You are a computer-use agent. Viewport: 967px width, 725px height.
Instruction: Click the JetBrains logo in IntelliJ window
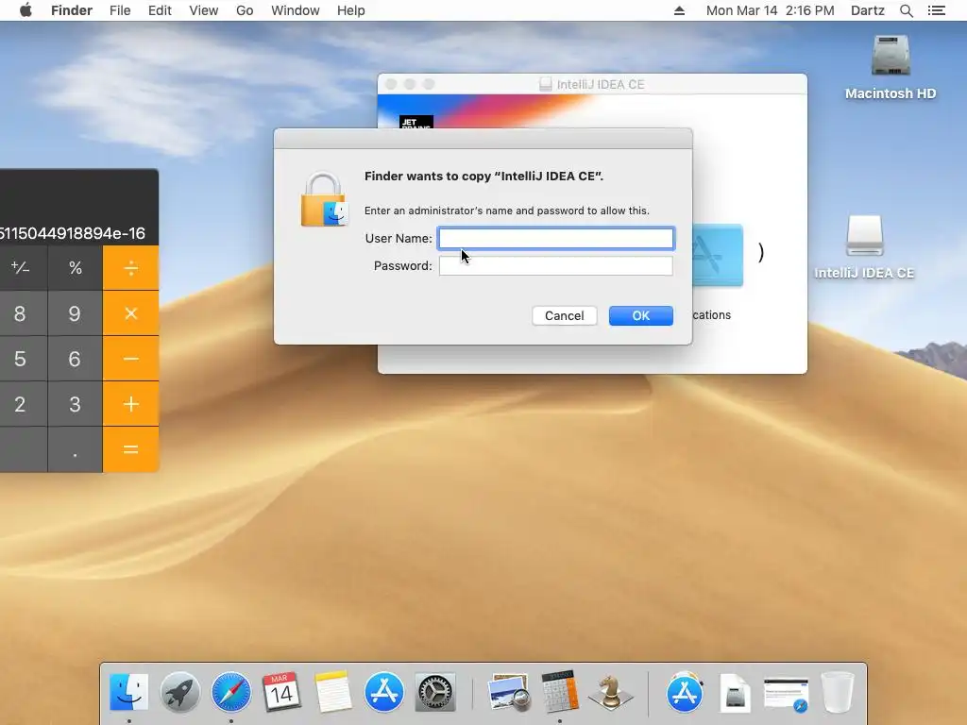coord(416,122)
